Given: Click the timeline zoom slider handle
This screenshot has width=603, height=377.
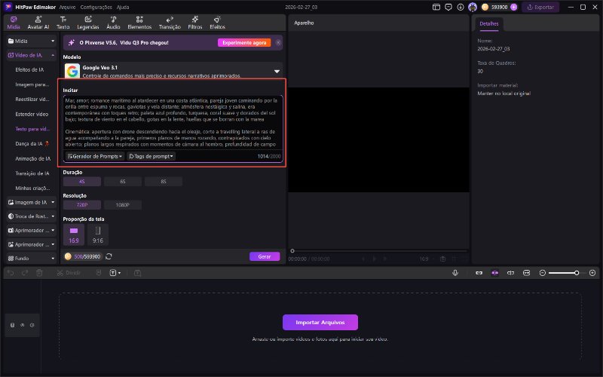Looking at the screenshot, I should (x=577, y=273).
